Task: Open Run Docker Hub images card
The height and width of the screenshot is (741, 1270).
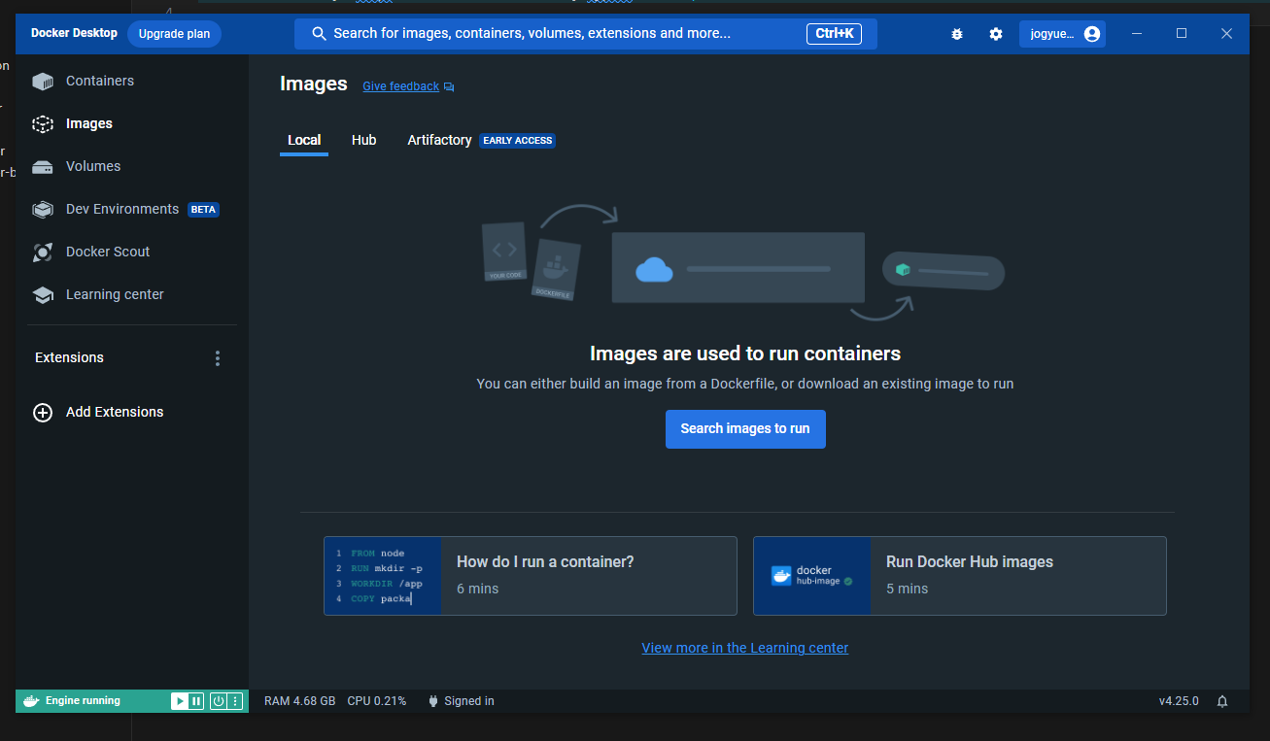Action: click(x=960, y=576)
